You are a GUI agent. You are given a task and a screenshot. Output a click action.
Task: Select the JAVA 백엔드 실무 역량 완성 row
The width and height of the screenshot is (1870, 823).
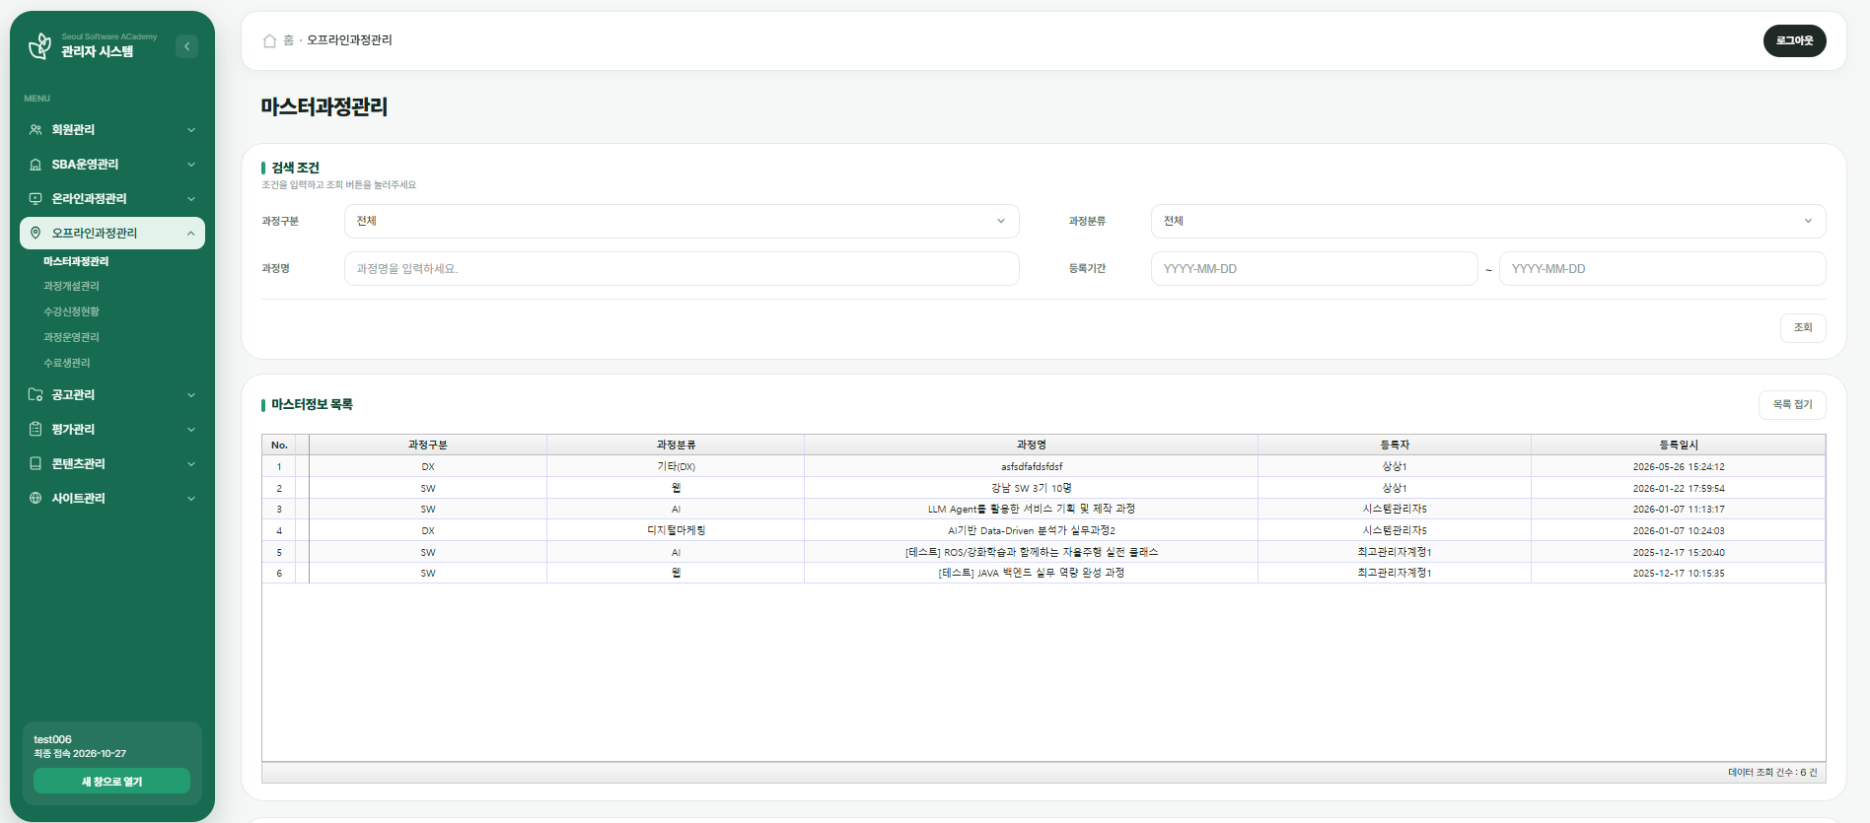coord(1043,573)
